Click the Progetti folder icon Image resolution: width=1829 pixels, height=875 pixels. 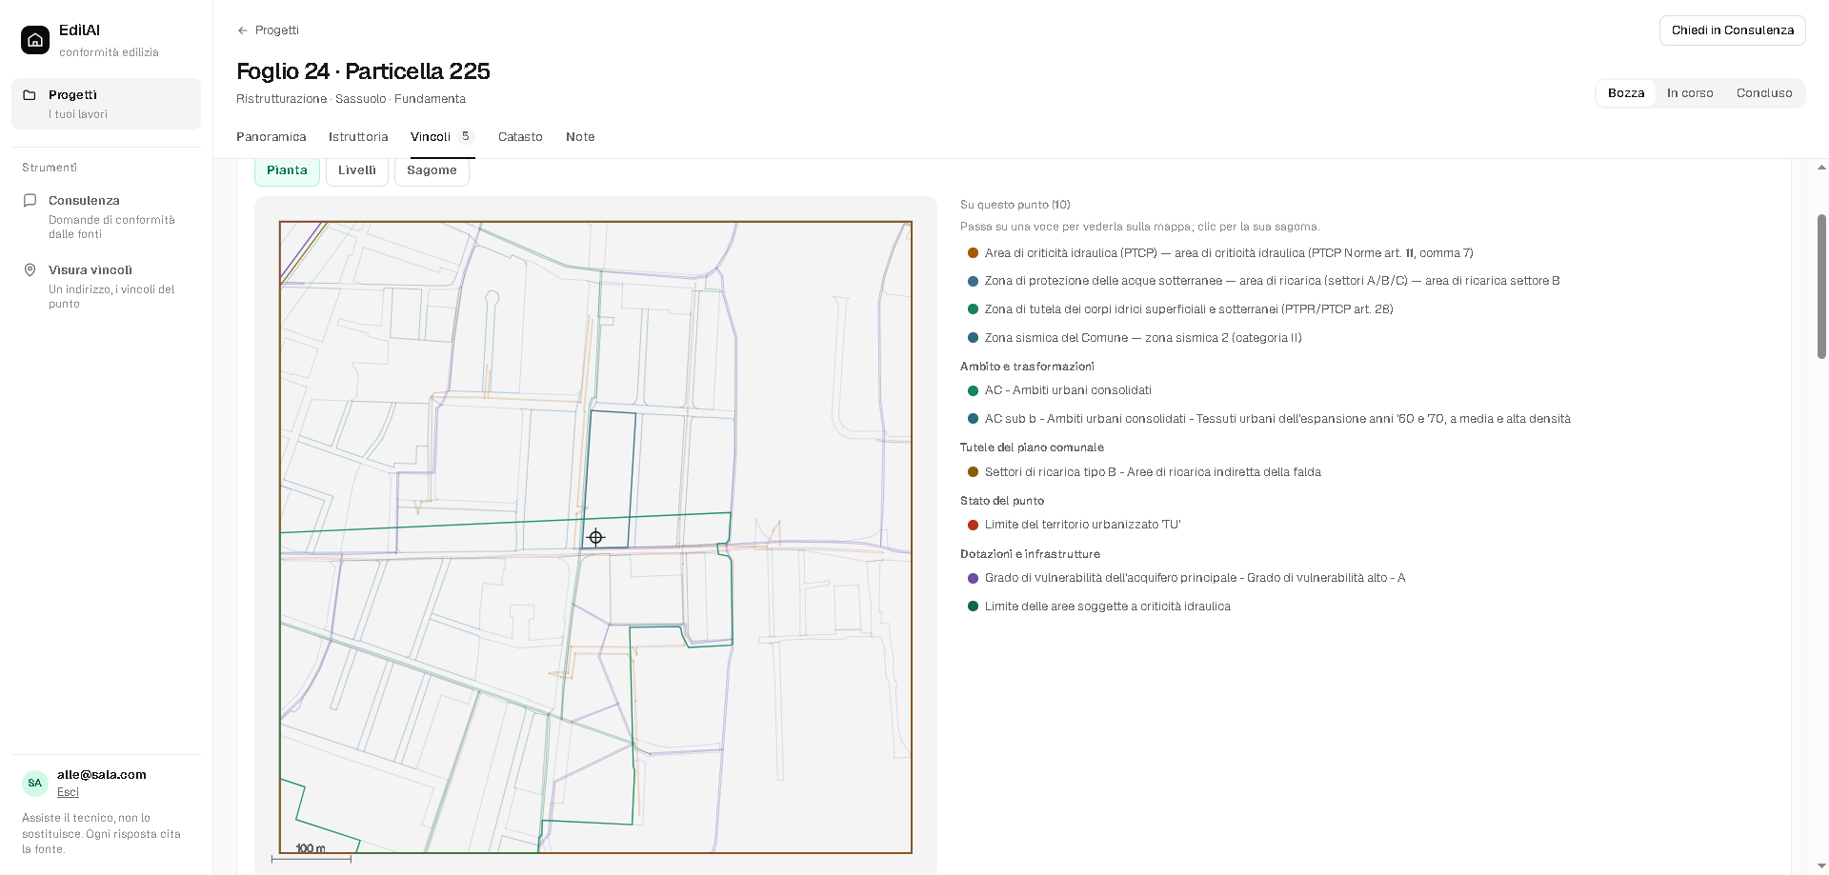(30, 95)
